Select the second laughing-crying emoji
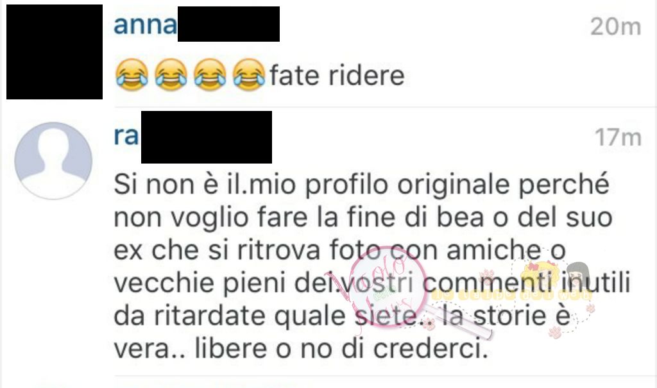This screenshot has height=388, width=657. click(x=171, y=74)
